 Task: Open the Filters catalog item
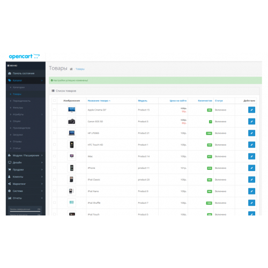pos(18,108)
